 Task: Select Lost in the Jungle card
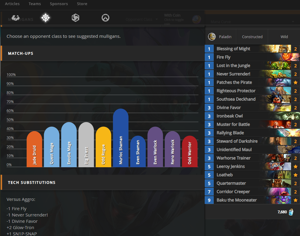[252, 65]
